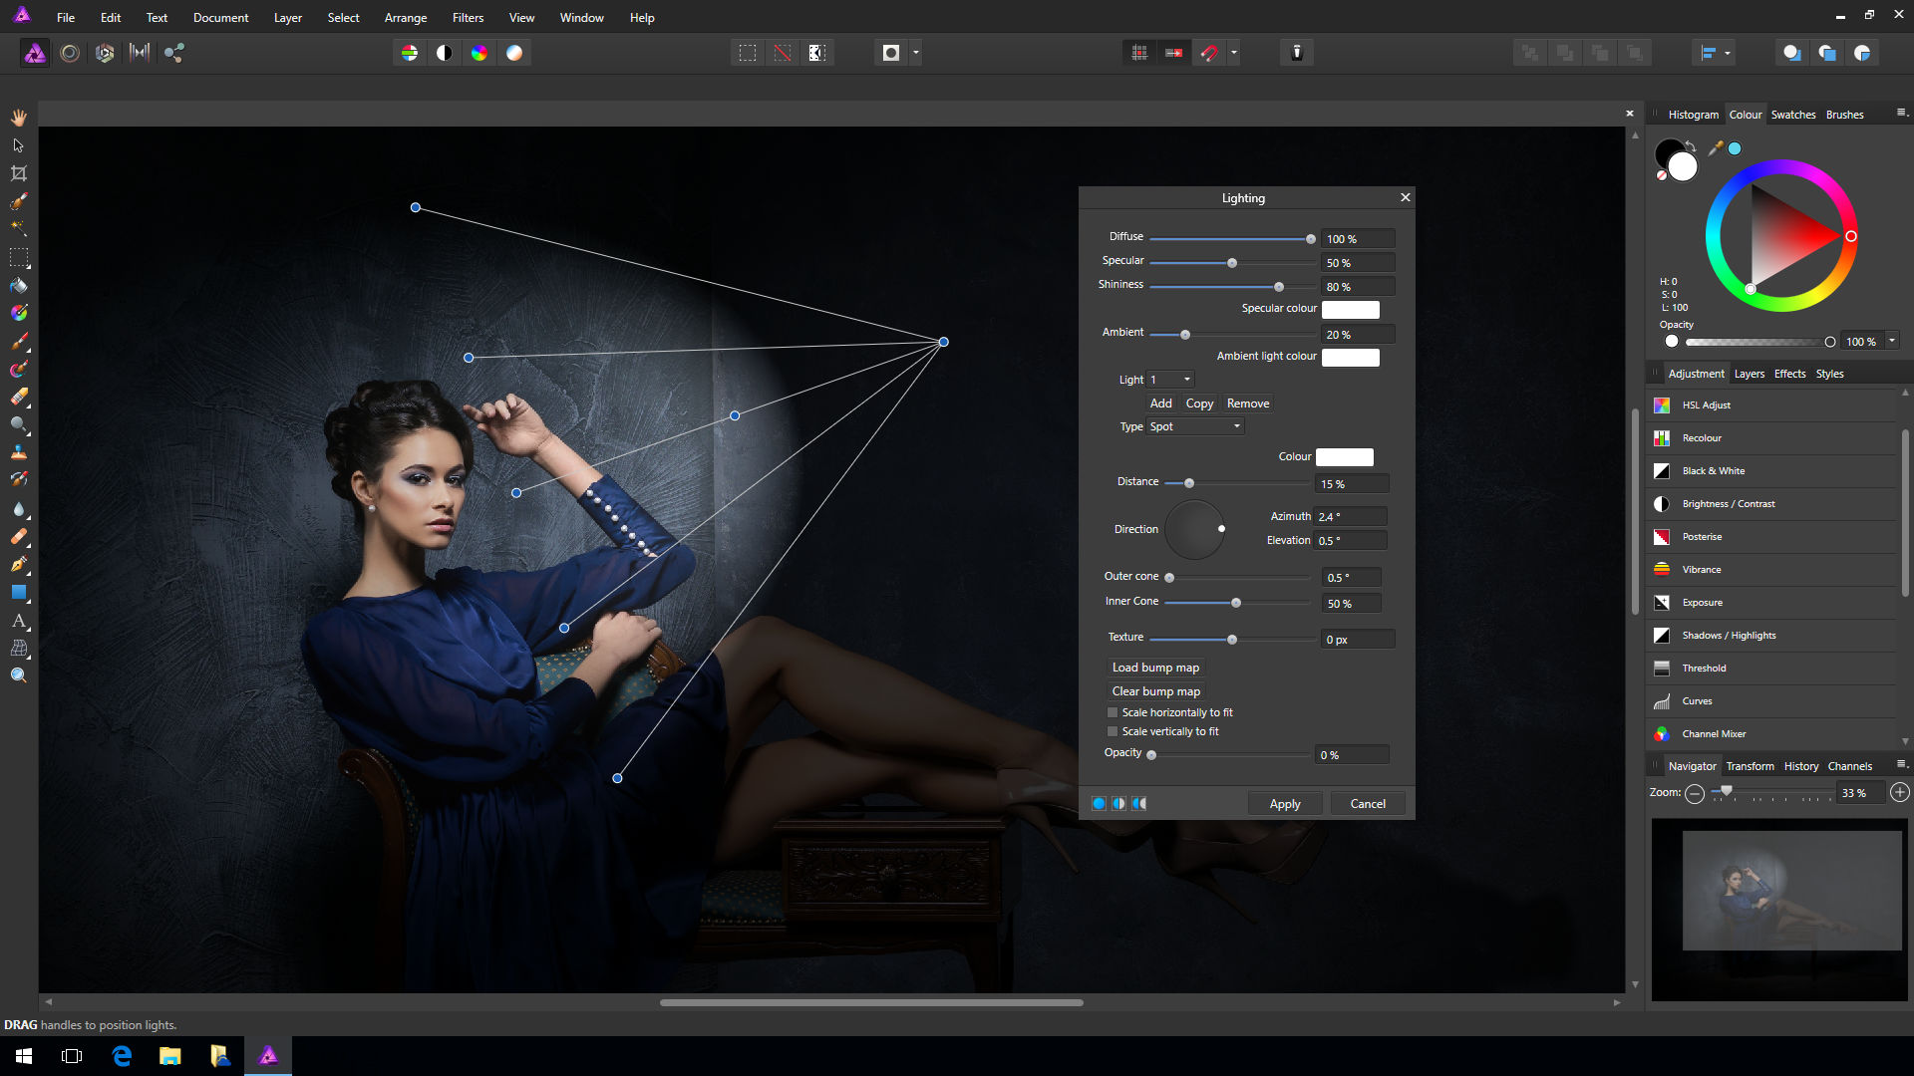This screenshot has height=1076, width=1914.
Task: Click the Flood Fill tool
Action: coord(18,285)
